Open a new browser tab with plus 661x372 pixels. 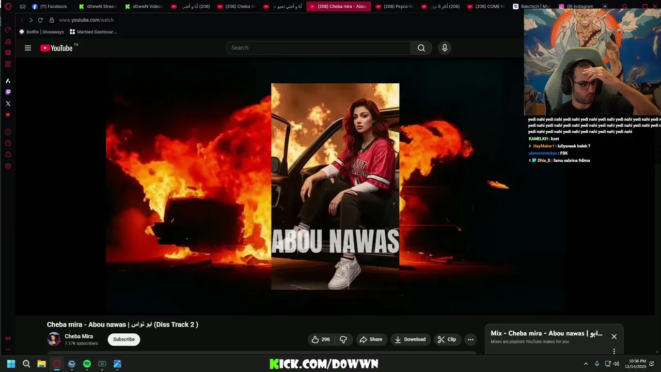(605, 7)
